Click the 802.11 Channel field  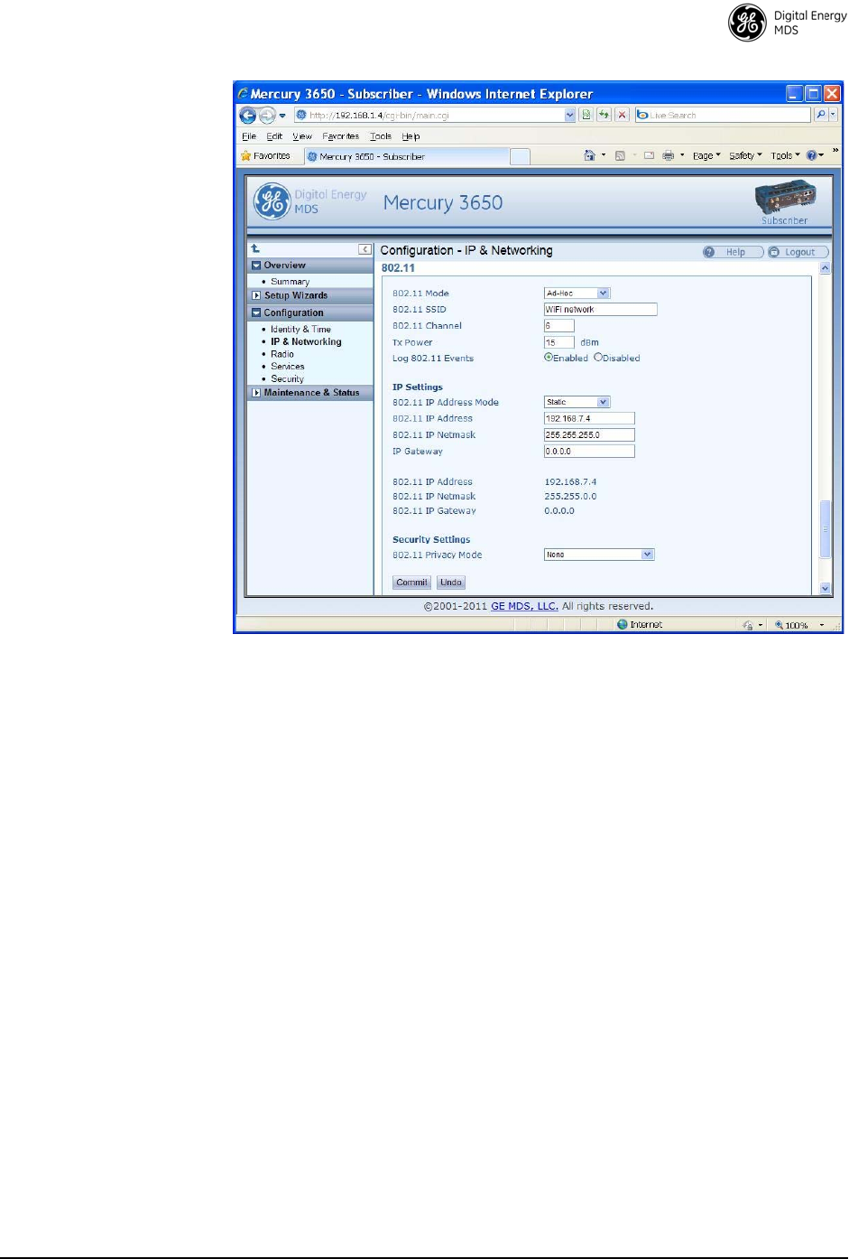point(558,325)
